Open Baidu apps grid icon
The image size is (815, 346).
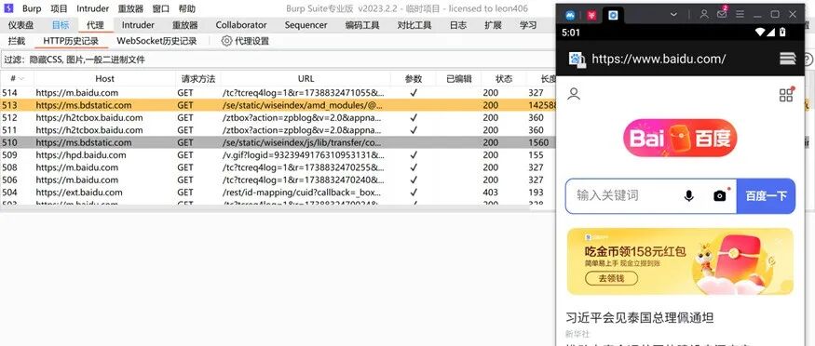click(786, 95)
